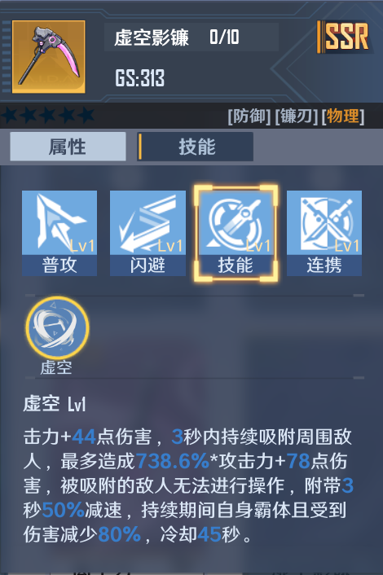383x575 pixels.
Task: Click the third star in rating row
Action: [x=48, y=115]
